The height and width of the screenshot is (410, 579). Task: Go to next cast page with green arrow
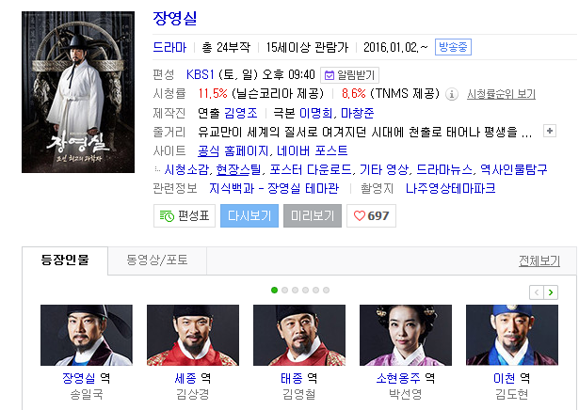pyautogui.click(x=551, y=292)
